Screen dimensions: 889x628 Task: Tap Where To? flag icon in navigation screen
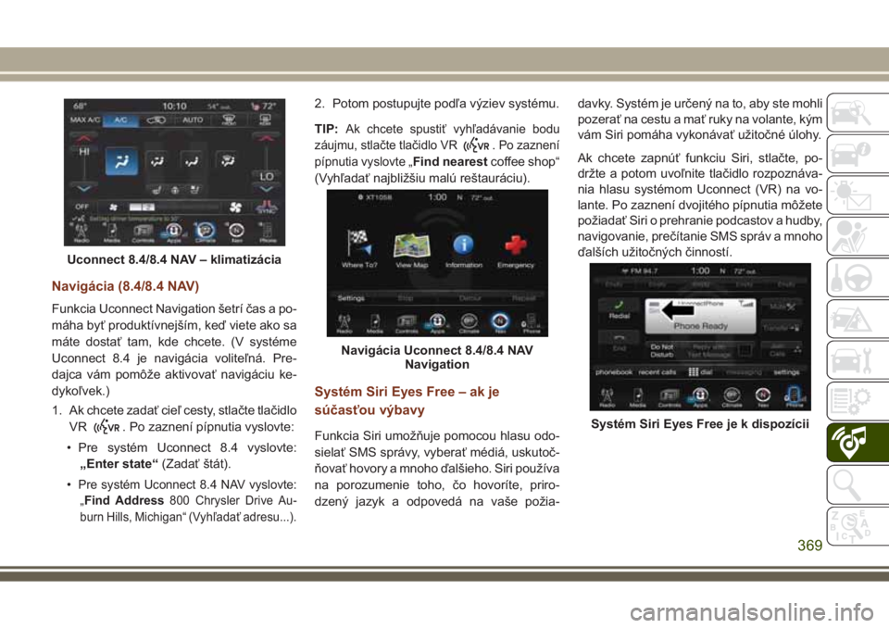pyautogui.click(x=359, y=248)
